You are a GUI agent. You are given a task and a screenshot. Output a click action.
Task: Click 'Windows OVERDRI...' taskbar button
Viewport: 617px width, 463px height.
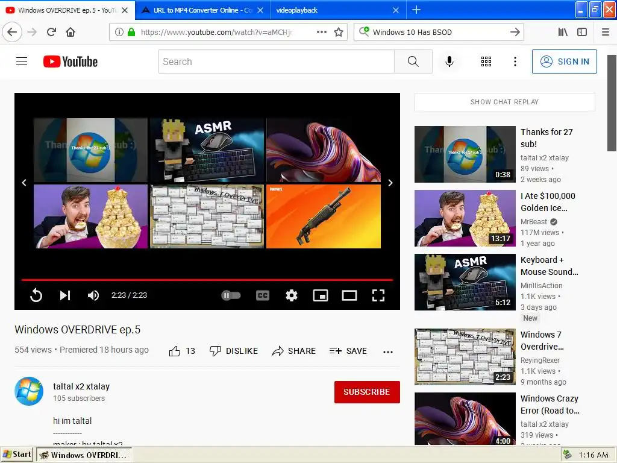[x=84, y=455]
